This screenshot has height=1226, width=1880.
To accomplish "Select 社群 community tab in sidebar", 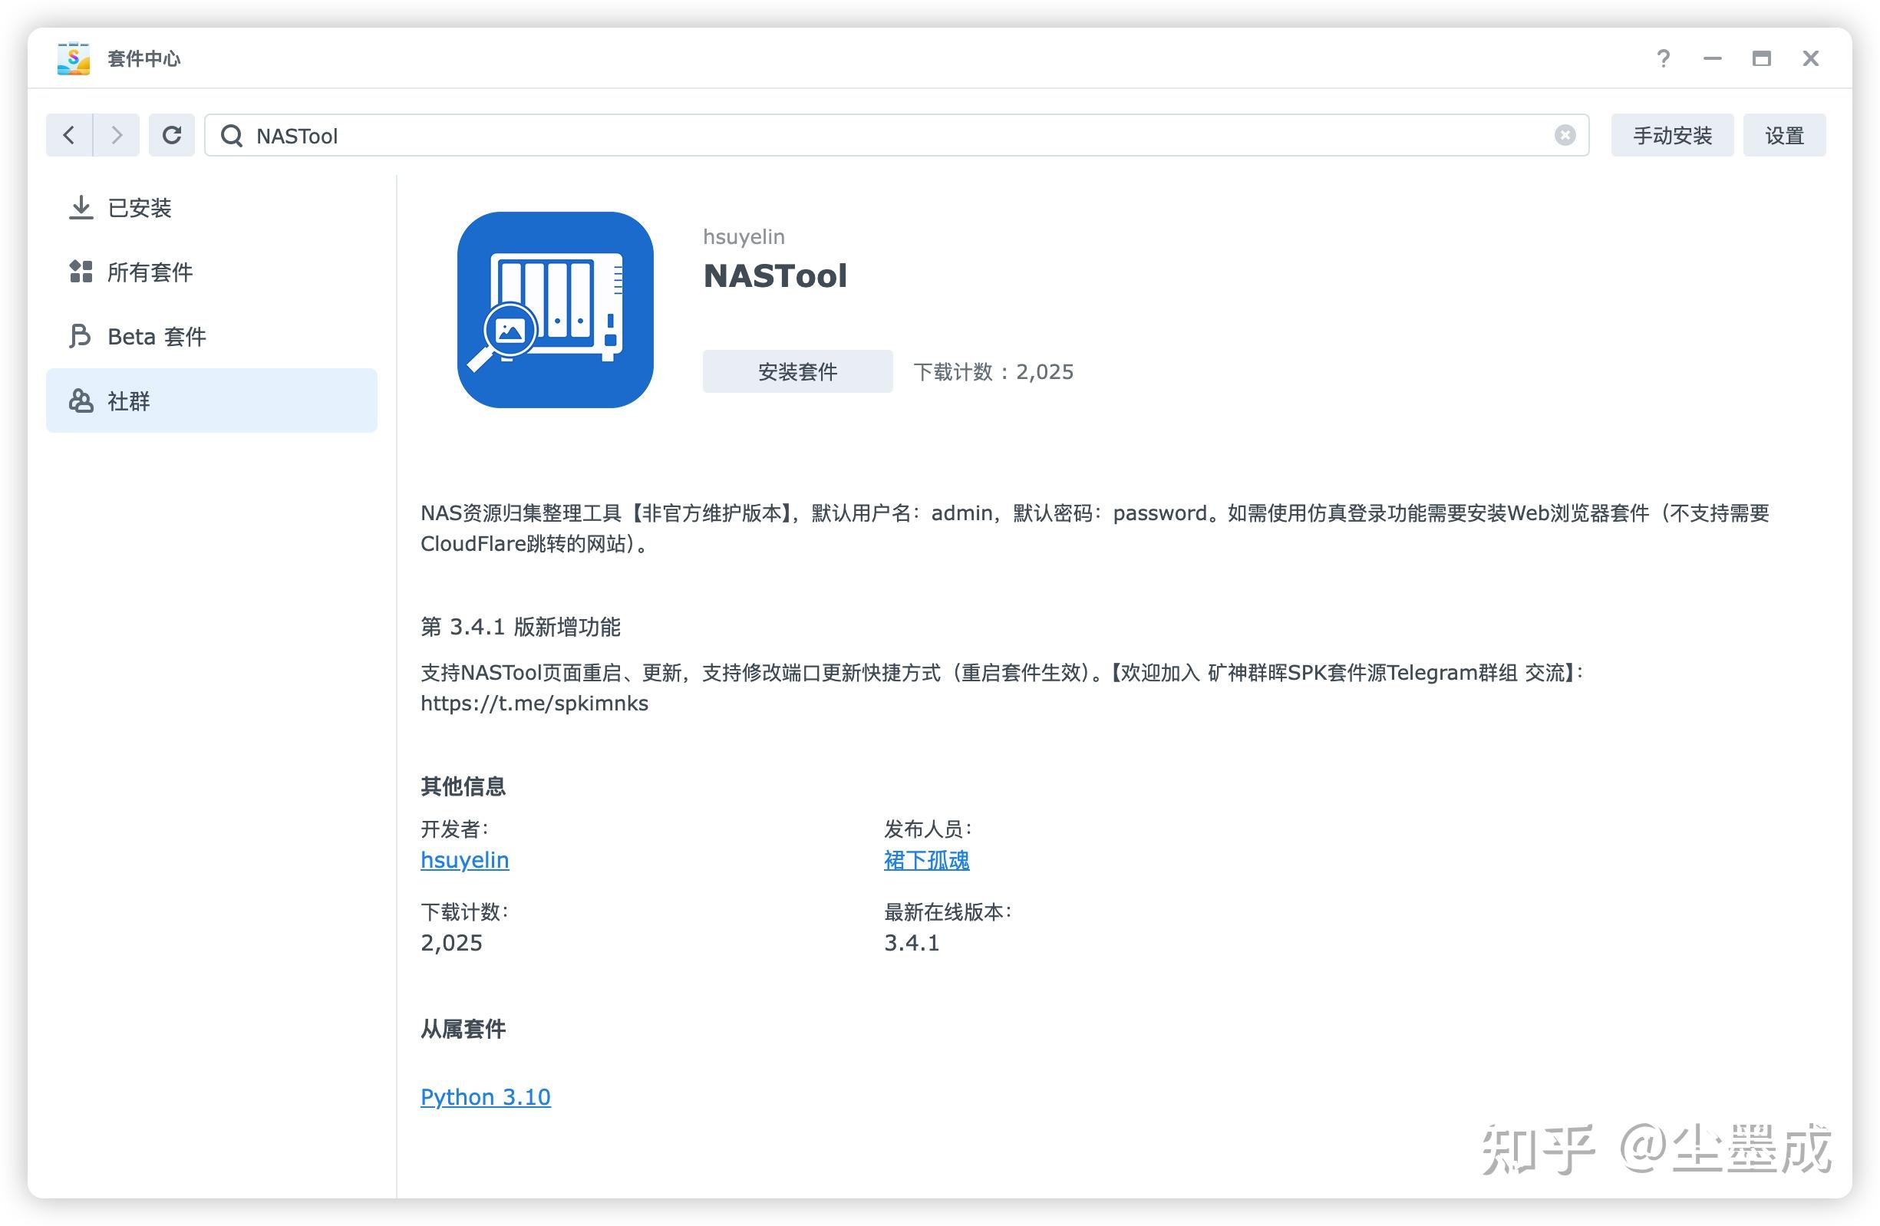I will tap(128, 401).
